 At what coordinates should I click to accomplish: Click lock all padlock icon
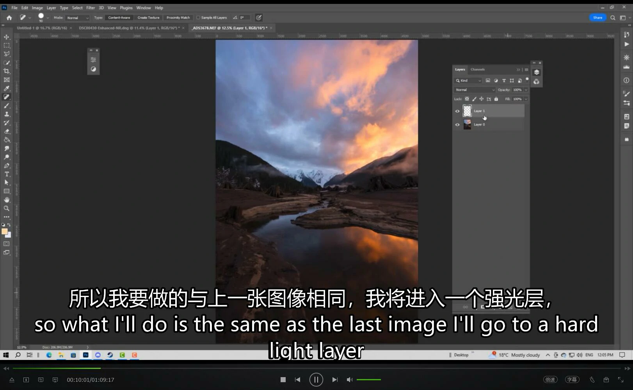coord(496,99)
